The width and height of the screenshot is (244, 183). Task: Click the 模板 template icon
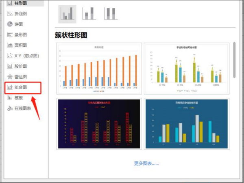(10, 98)
